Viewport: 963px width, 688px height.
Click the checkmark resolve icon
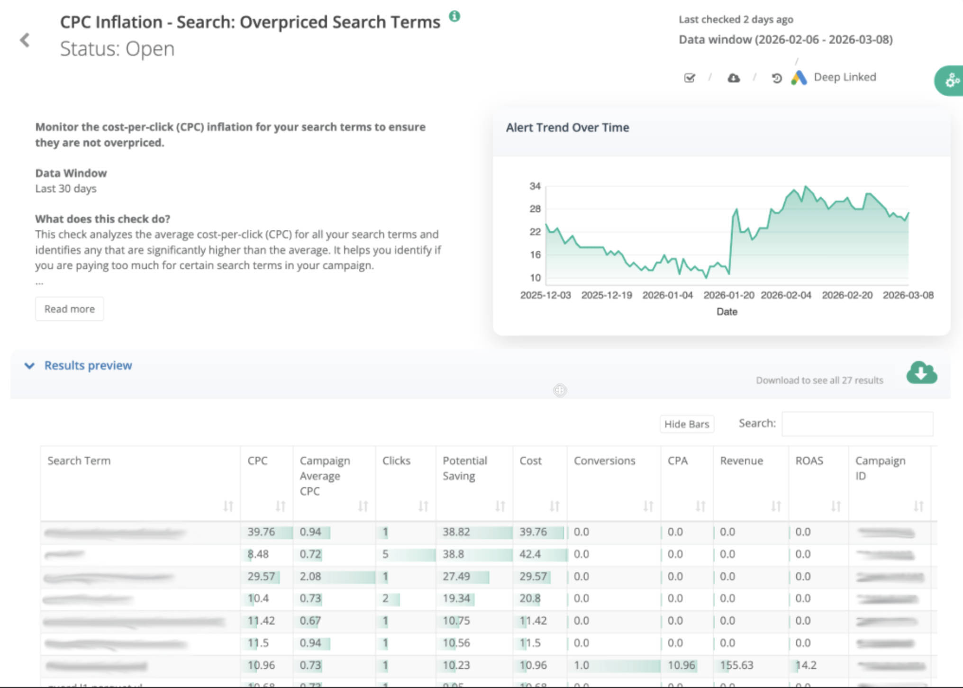[690, 78]
